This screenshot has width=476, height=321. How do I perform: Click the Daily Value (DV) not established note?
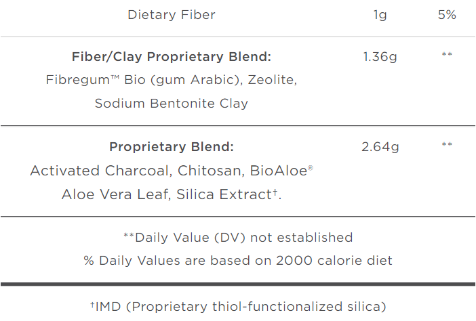[x=238, y=238]
